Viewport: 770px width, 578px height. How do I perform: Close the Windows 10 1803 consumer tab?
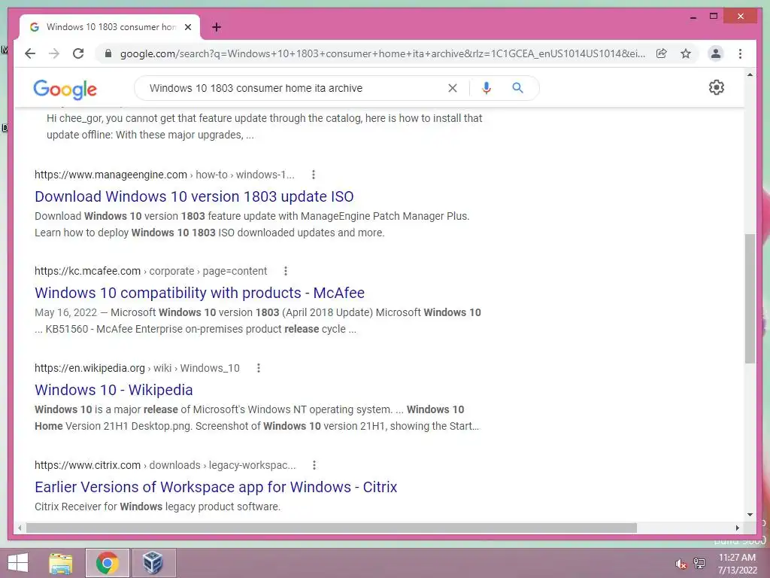coord(187,27)
